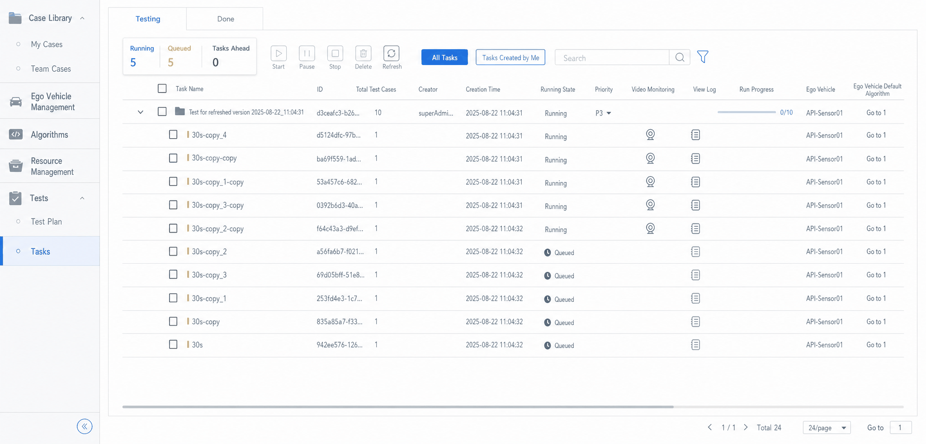The image size is (926, 444).
Task: Open the P3 priority dropdown
Action: 604,113
